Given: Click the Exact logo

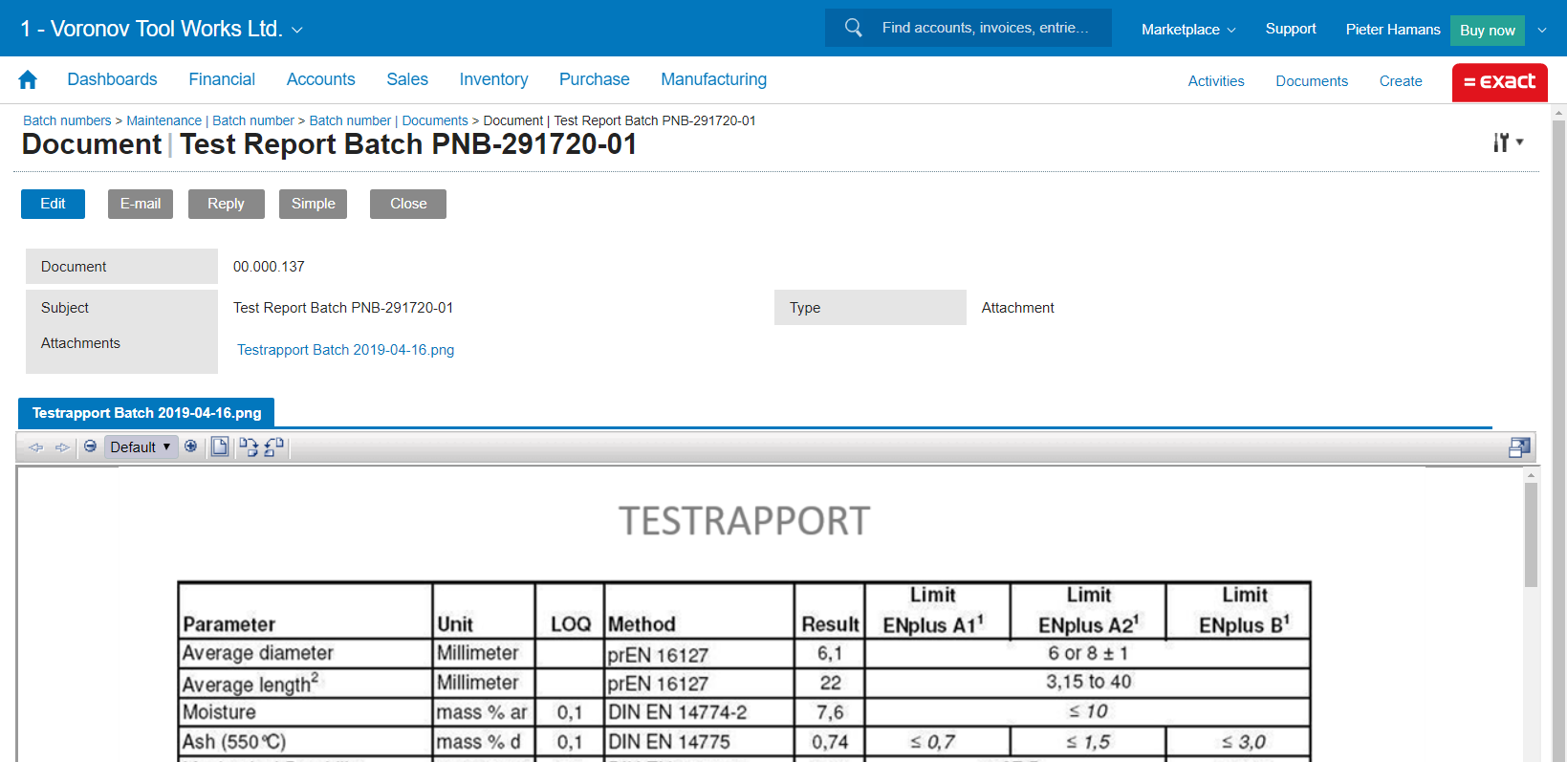Looking at the screenshot, I should tap(1499, 82).
